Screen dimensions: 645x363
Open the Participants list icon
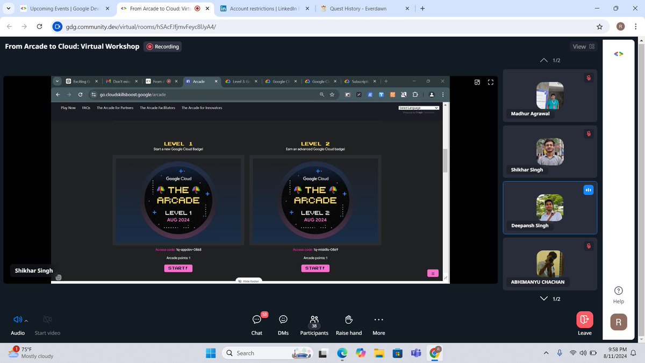click(x=314, y=319)
